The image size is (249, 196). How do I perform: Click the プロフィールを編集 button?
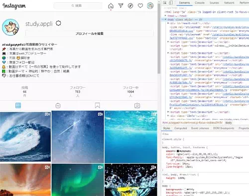90,33
